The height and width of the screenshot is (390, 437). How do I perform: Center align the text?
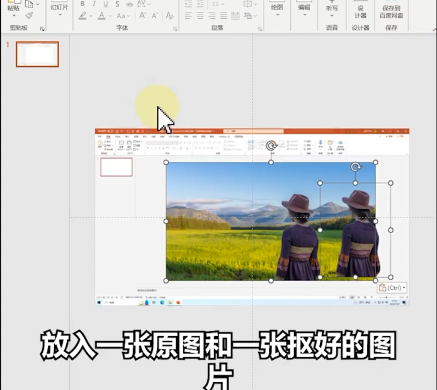click(200, 16)
